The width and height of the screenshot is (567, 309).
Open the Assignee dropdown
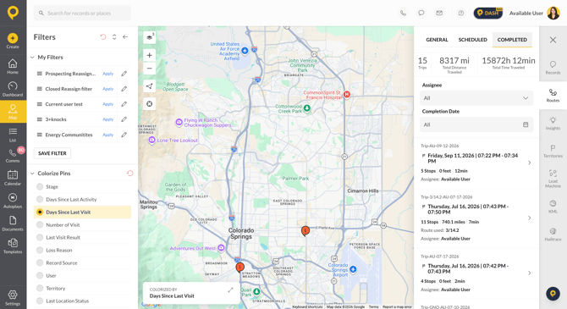(x=476, y=98)
